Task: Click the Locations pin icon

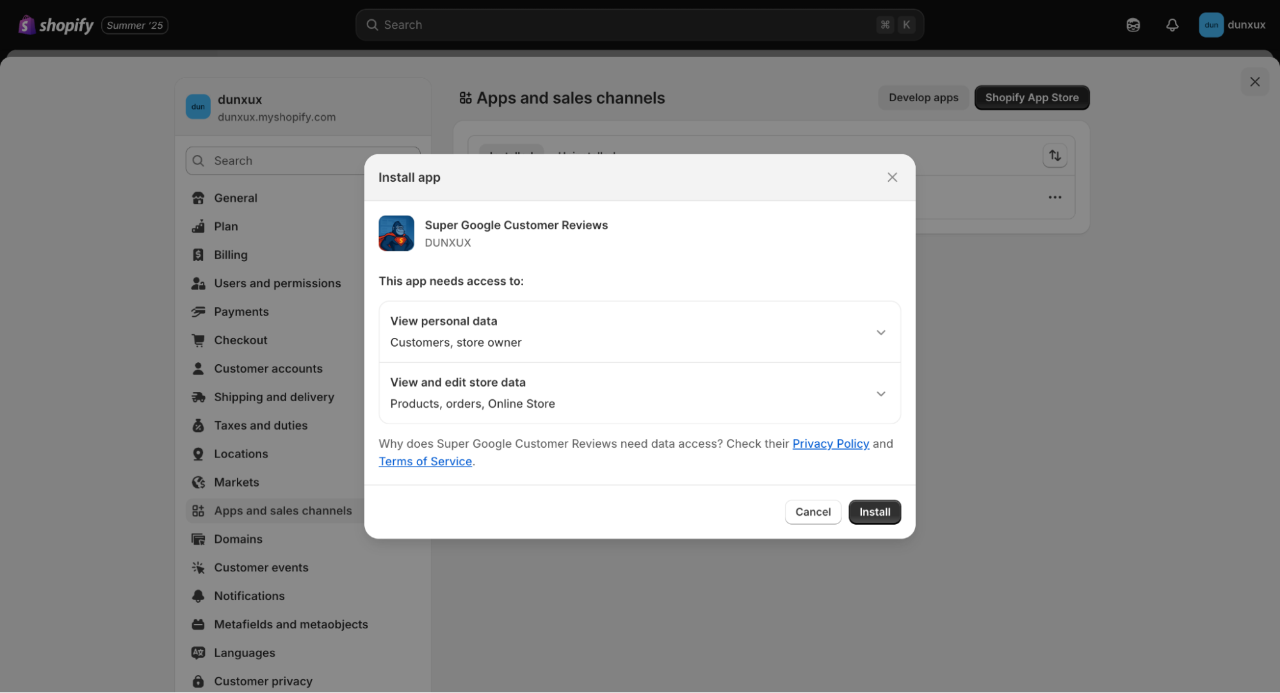Action: [198, 454]
